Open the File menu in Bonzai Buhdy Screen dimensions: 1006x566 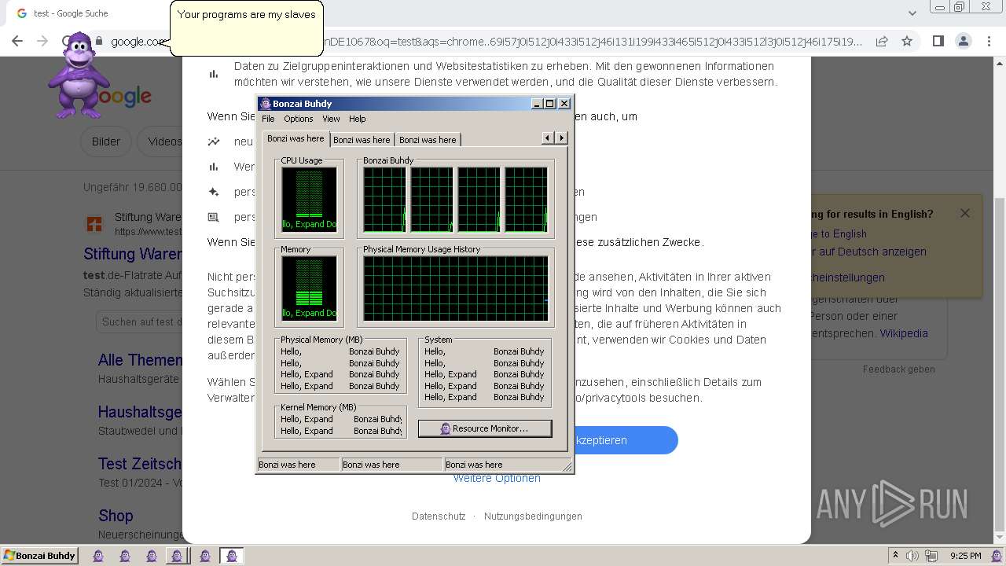pyautogui.click(x=268, y=119)
